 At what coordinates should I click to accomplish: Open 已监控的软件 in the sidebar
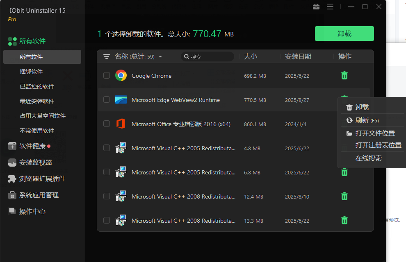click(x=37, y=86)
